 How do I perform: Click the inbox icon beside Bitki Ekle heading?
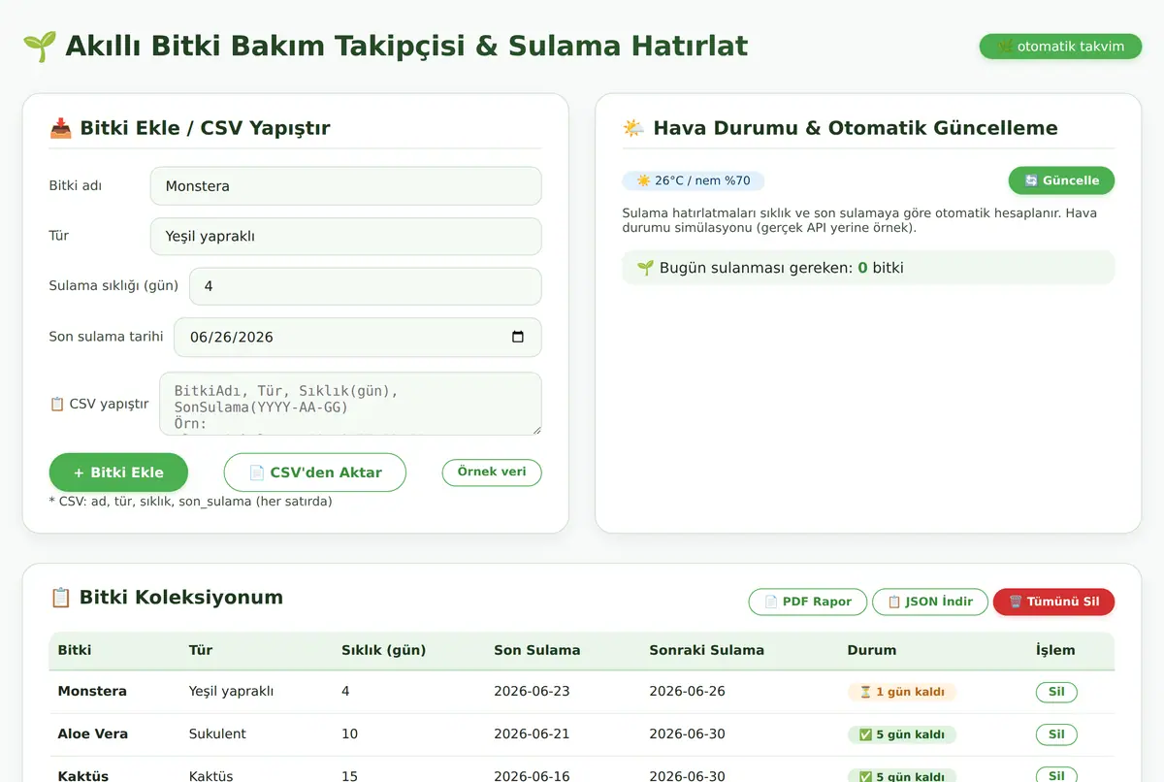tap(60, 128)
